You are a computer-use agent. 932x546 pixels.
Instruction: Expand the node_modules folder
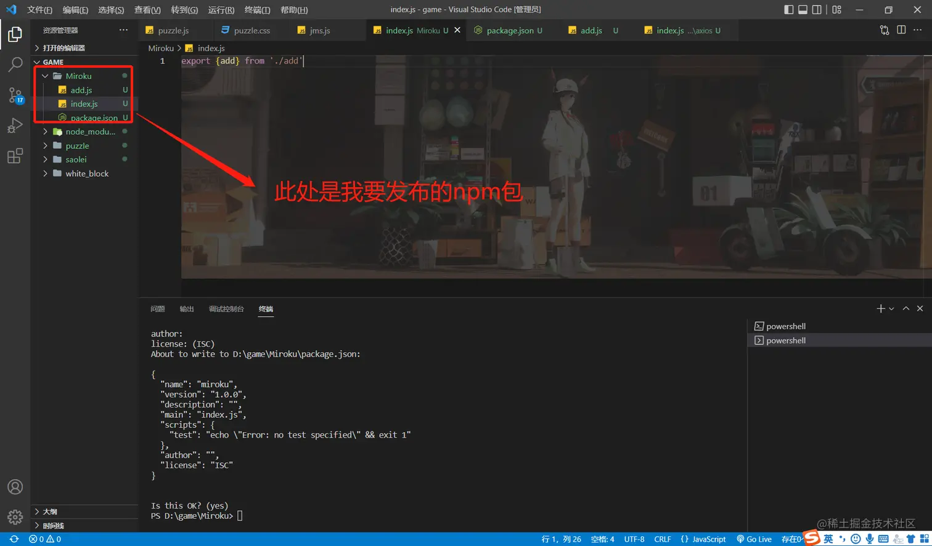(85, 132)
